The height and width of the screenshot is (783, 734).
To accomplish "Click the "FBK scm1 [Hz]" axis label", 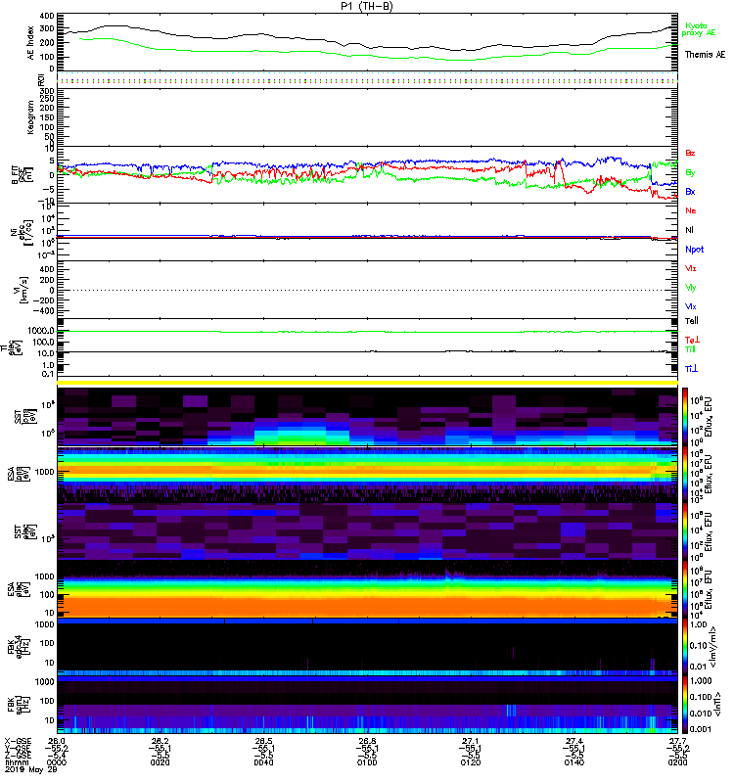I will tap(18, 705).
